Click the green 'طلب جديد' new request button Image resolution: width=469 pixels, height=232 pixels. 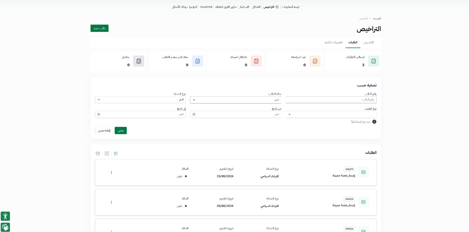coord(99,28)
